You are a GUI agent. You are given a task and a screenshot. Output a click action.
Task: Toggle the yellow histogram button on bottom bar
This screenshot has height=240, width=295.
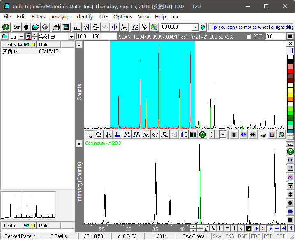coord(248,229)
